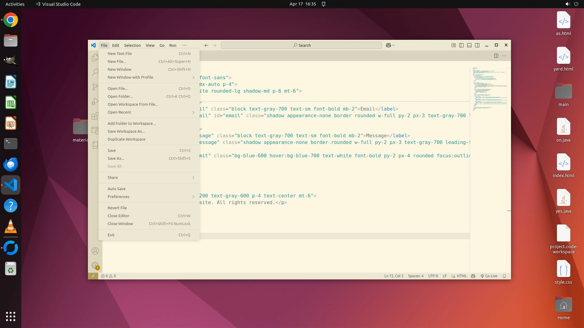Click the notifications bell in status bar
This screenshot has height=328, width=584.
[x=504, y=276]
